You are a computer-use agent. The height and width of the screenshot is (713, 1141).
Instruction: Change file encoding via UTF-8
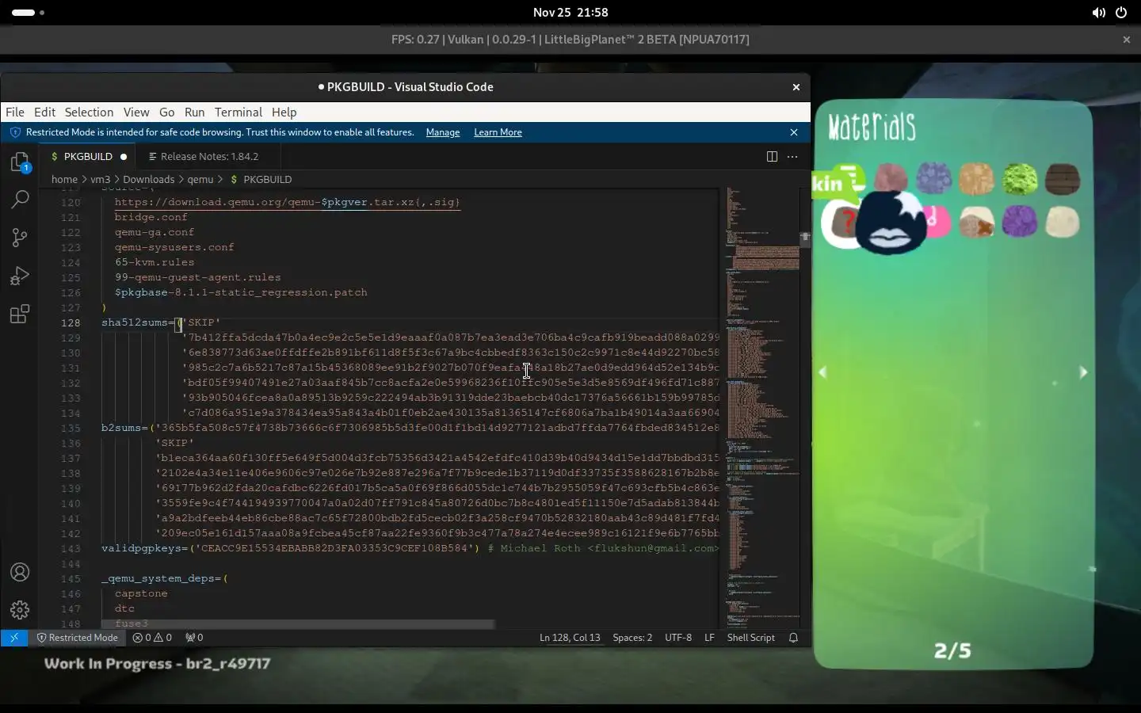678,638
